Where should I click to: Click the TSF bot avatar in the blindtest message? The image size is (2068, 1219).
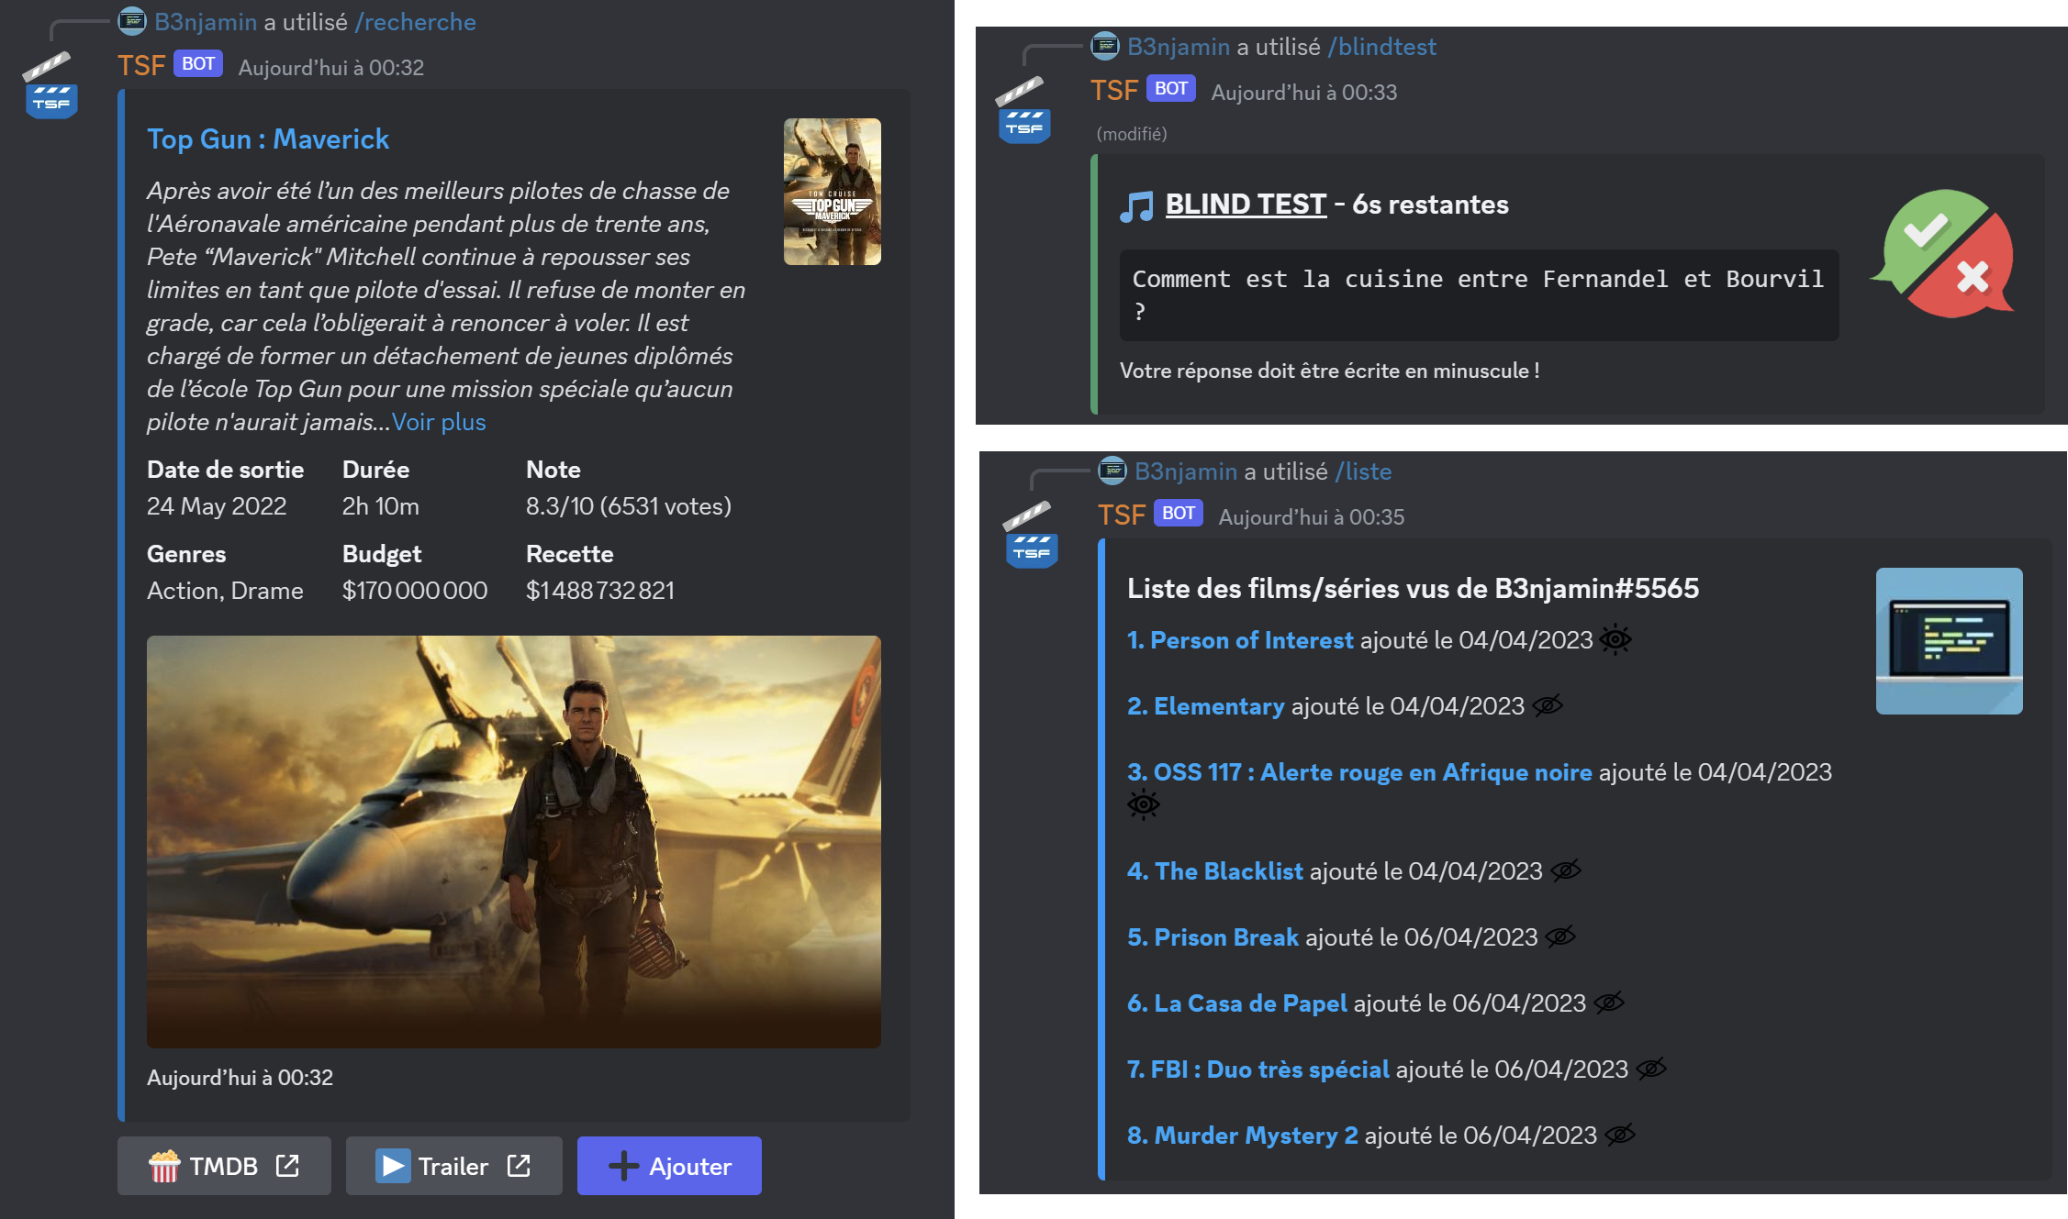tap(1023, 110)
